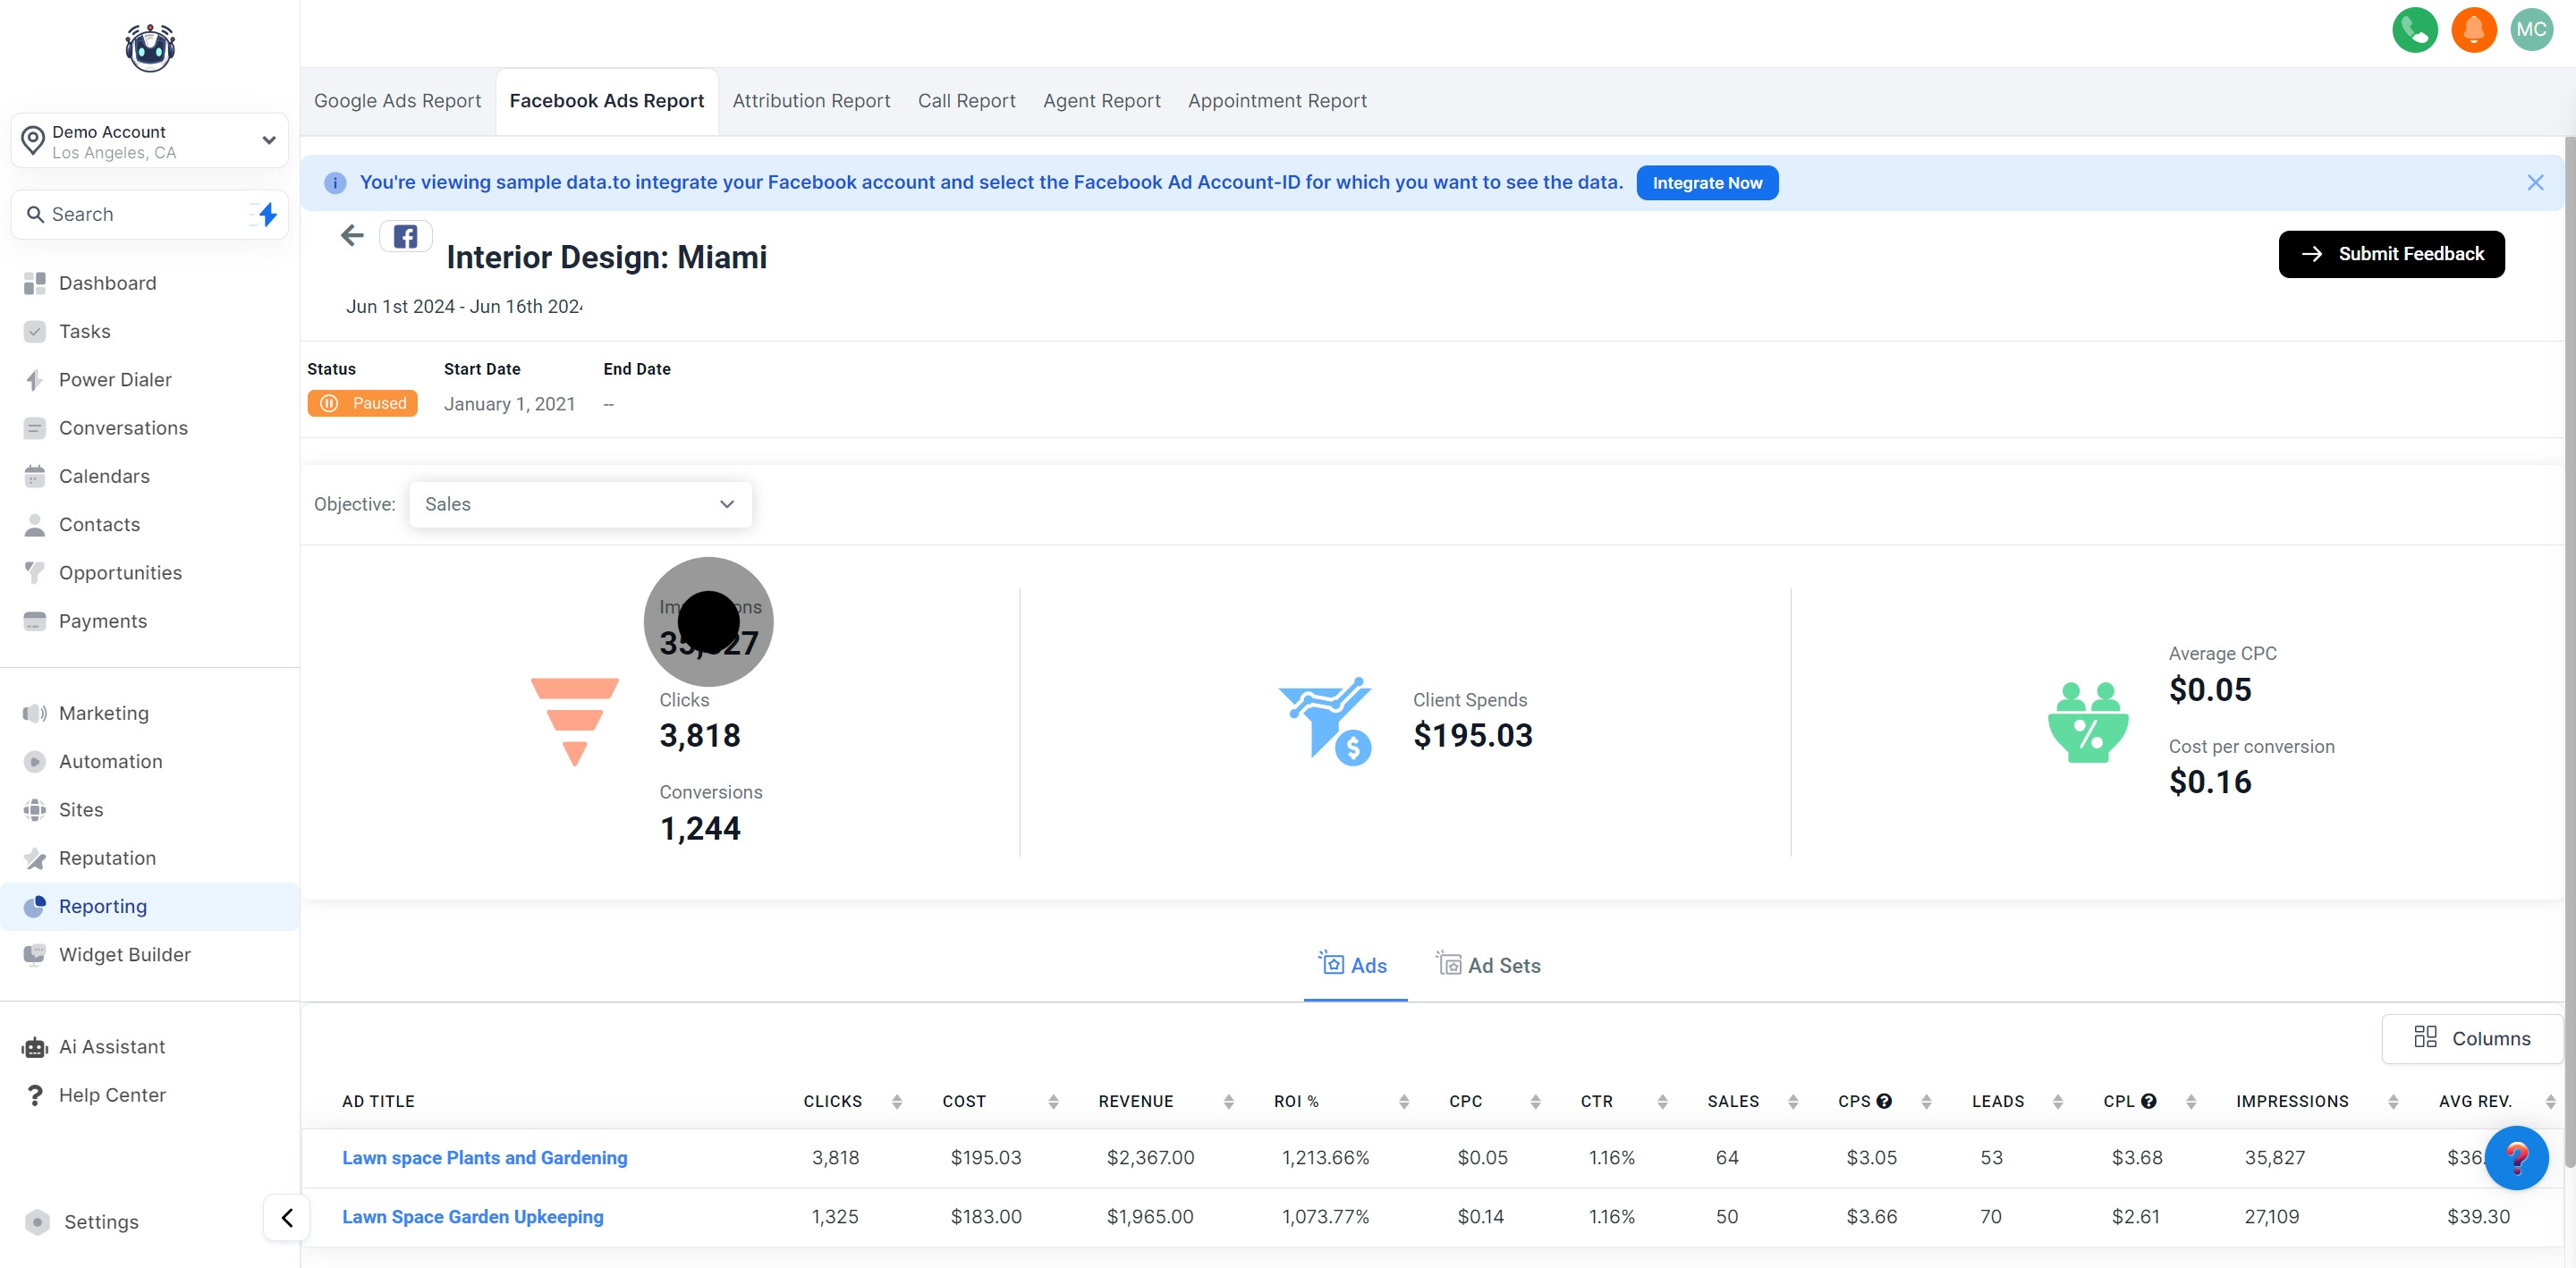Switch to the Google Ads Report tab
This screenshot has height=1268, width=2576.
point(397,101)
